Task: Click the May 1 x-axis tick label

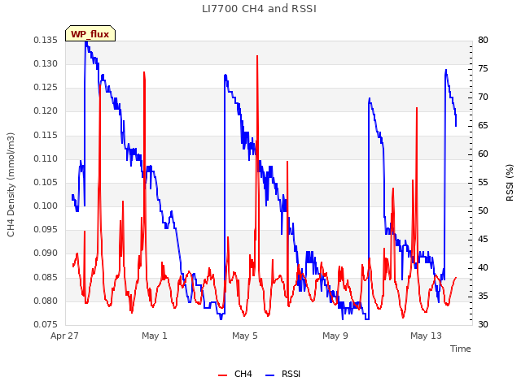Action: pos(155,336)
